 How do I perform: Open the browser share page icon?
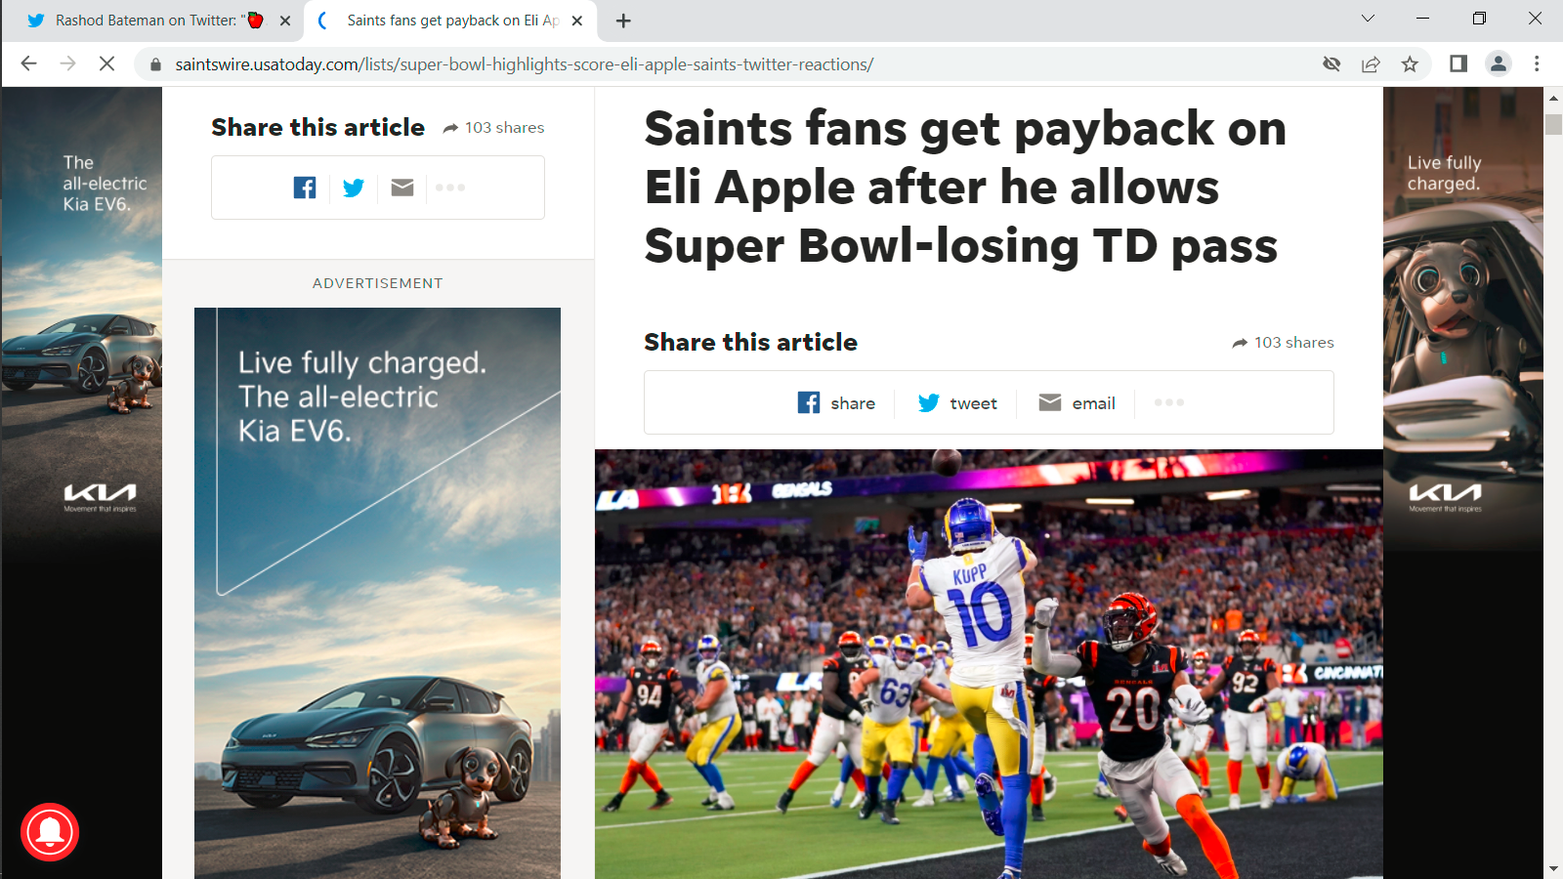[1371, 64]
